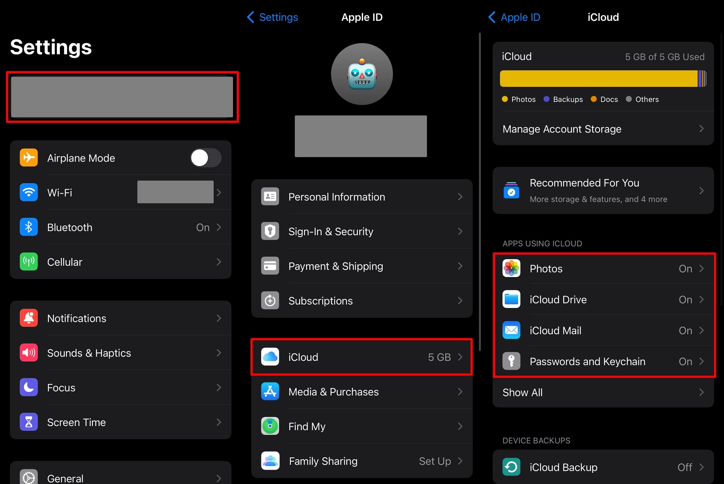The height and width of the screenshot is (484, 724).
Task: Open the Find My radar icon
Action: point(270,426)
